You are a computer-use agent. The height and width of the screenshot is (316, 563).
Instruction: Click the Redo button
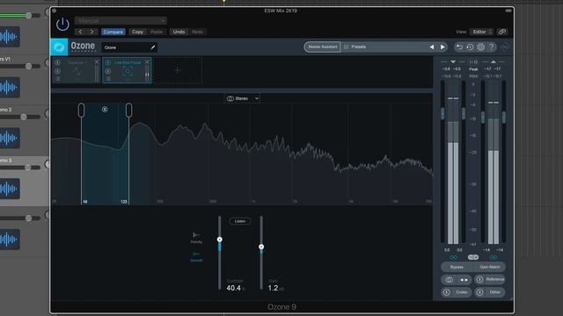tap(197, 32)
